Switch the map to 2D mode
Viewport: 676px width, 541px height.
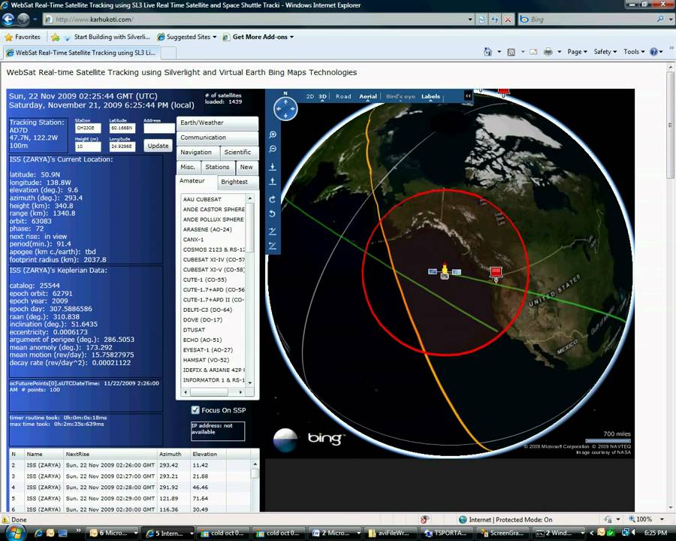(x=310, y=97)
